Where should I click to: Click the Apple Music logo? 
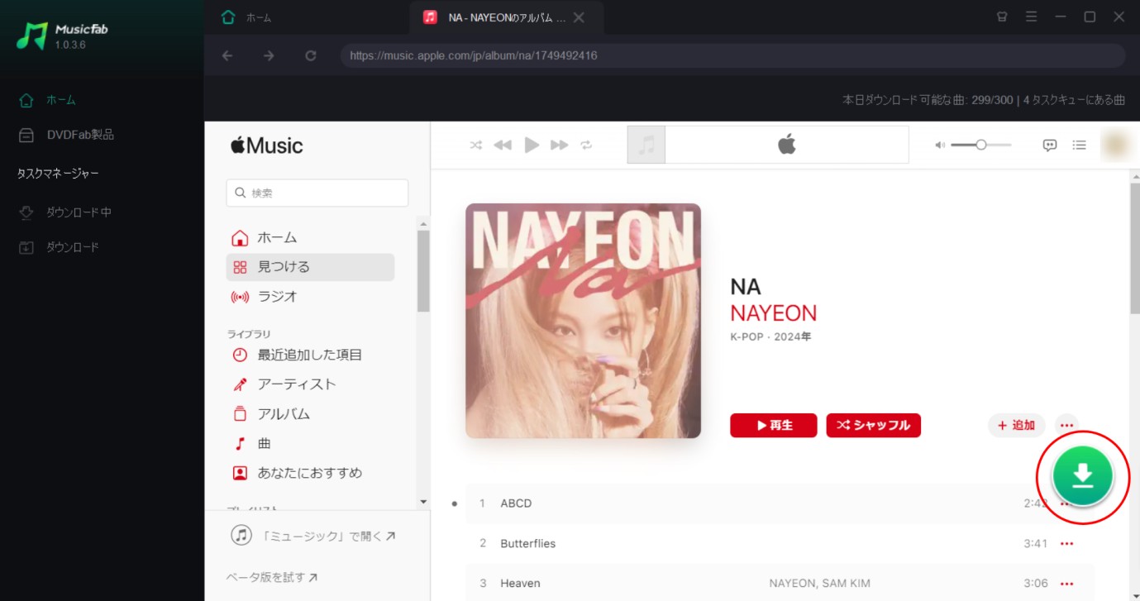click(x=266, y=146)
